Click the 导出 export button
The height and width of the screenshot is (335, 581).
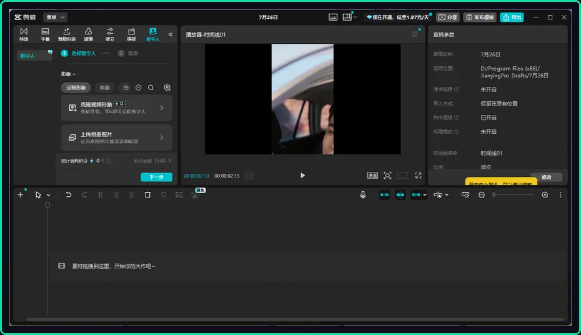pyautogui.click(x=512, y=17)
